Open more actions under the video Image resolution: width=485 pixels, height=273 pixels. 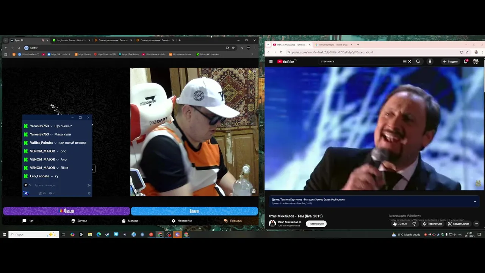click(x=476, y=224)
